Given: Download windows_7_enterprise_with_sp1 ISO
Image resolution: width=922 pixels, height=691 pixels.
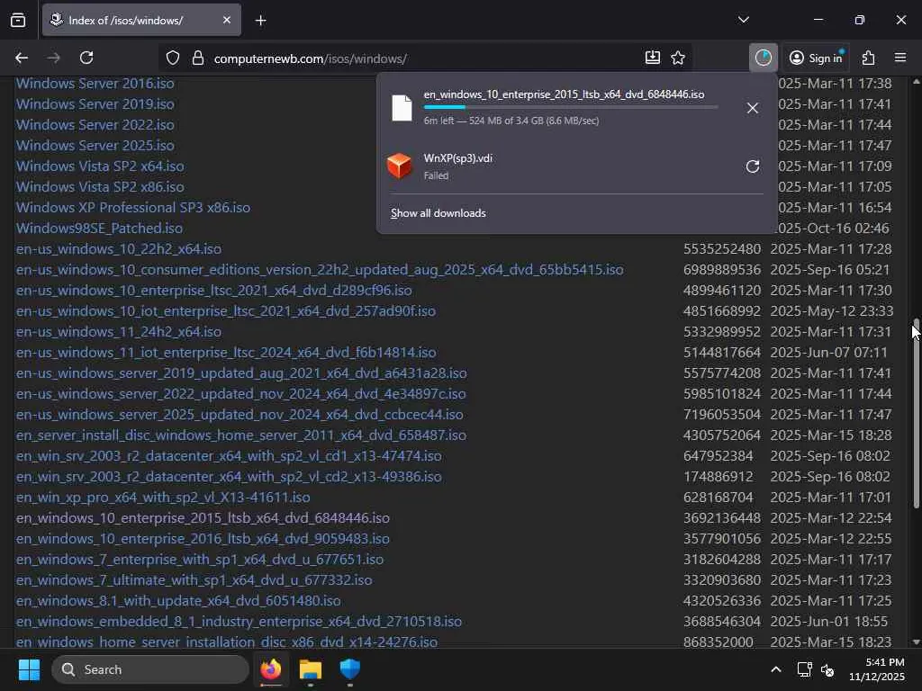Looking at the screenshot, I should (199, 560).
